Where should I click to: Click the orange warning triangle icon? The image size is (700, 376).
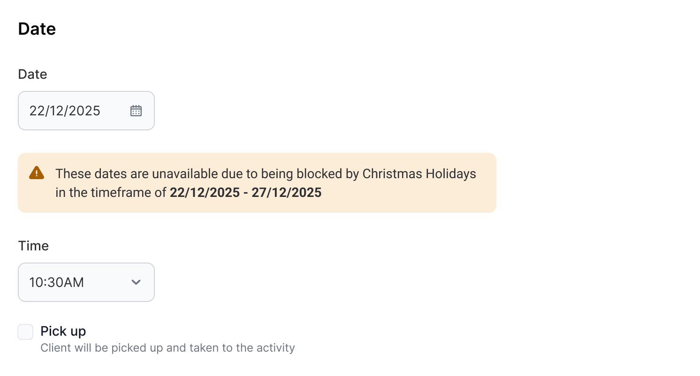coord(37,173)
